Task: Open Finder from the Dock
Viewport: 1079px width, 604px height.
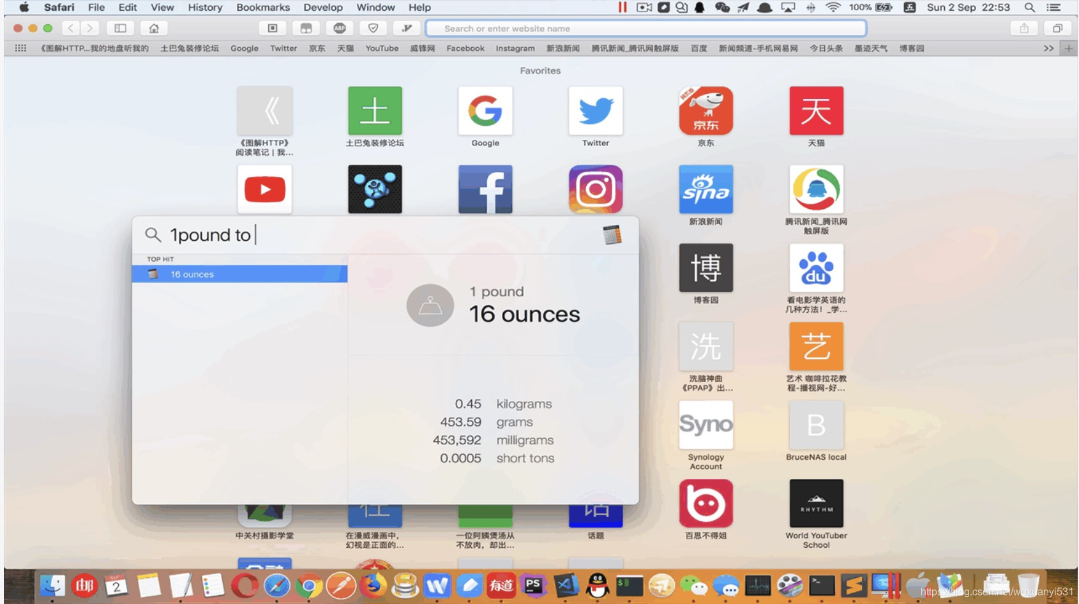Action: click(x=52, y=585)
